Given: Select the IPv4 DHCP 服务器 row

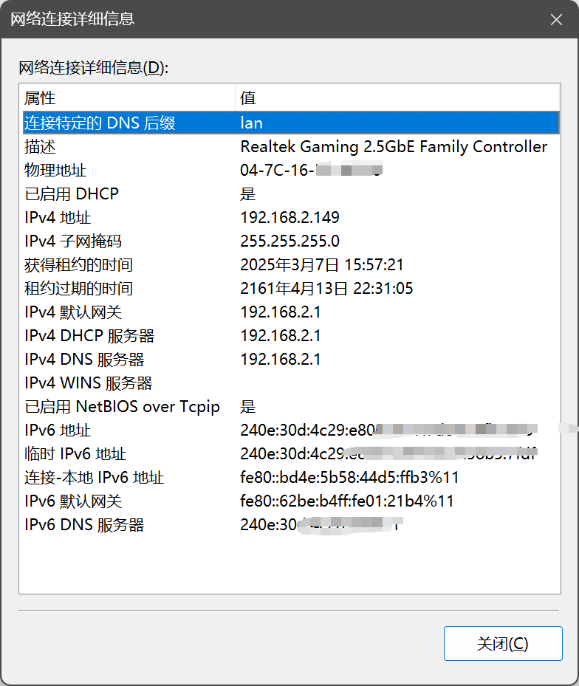Looking at the screenshot, I should click(x=89, y=336).
